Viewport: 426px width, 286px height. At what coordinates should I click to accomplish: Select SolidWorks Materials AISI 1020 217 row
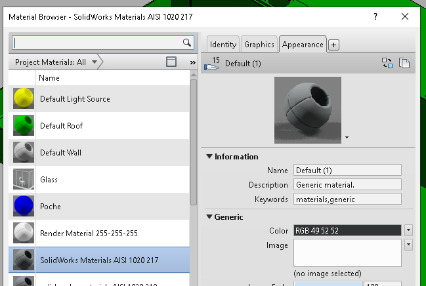pos(99,260)
